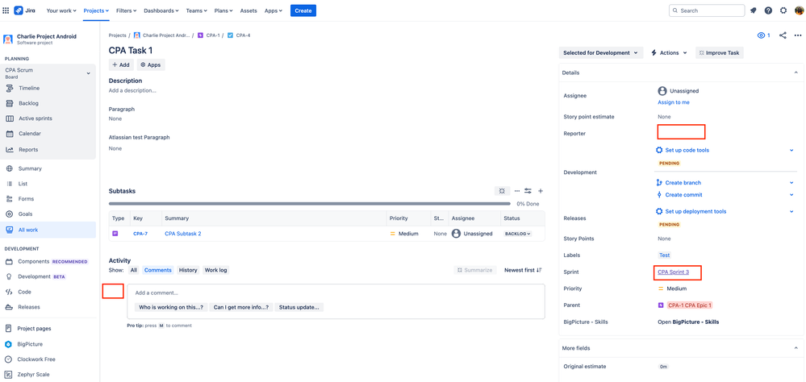The height and width of the screenshot is (382, 806).
Task: Show Comments activity tab
Action: [x=157, y=270]
